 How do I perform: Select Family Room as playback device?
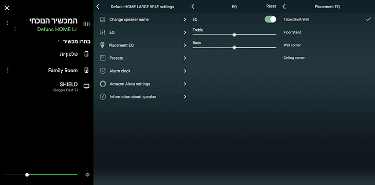coord(63,70)
